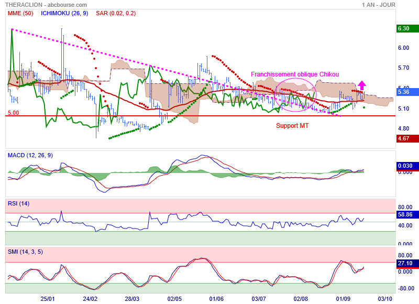Click the RSI 40.00 axis label
Image resolution: width=419 pixels, height=304 pixels.
point(405,225)
